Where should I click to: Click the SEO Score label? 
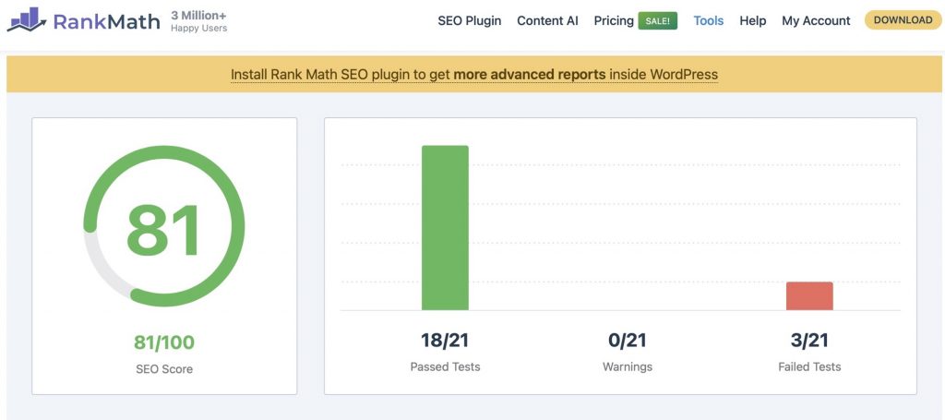pyautogui.click(x=164, y=368)
